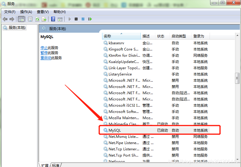Open the 查看(V) menu
This screenshot has height=167, width=241.
click(x=43, y=12)
